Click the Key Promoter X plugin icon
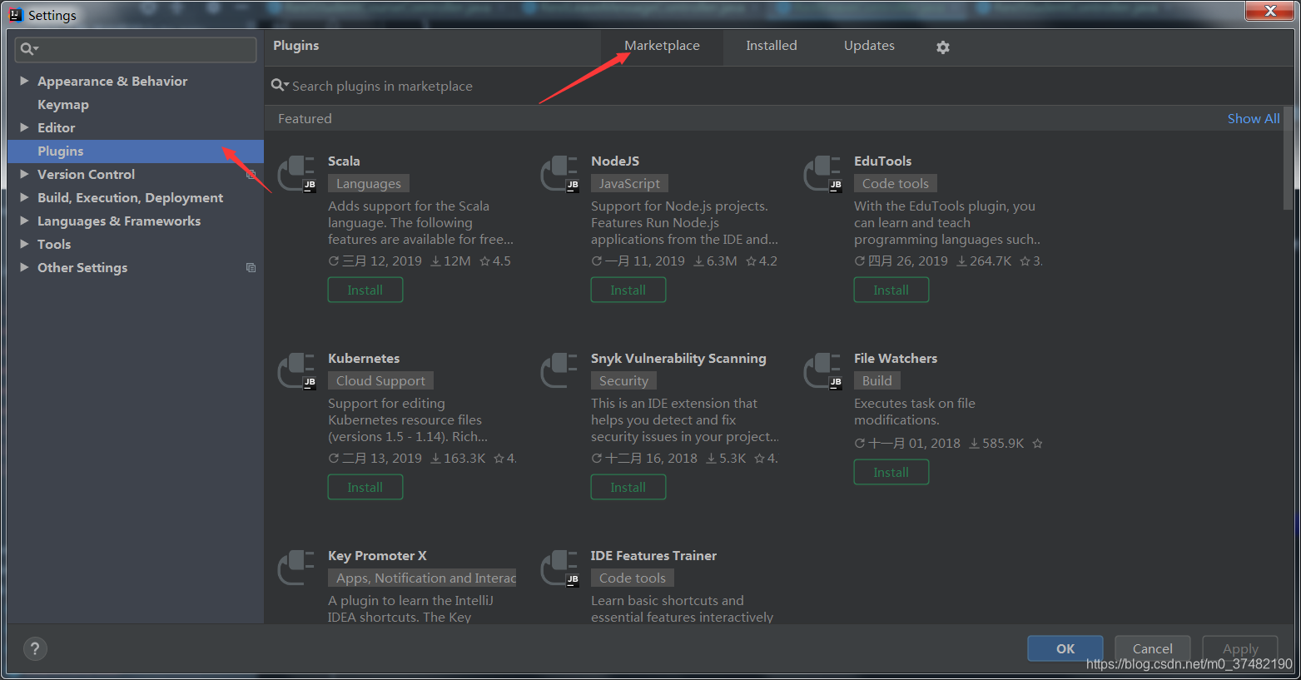 pos(297,568)
